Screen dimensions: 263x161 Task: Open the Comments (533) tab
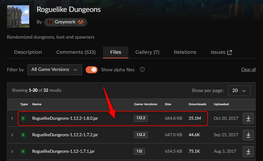point(76,52)
